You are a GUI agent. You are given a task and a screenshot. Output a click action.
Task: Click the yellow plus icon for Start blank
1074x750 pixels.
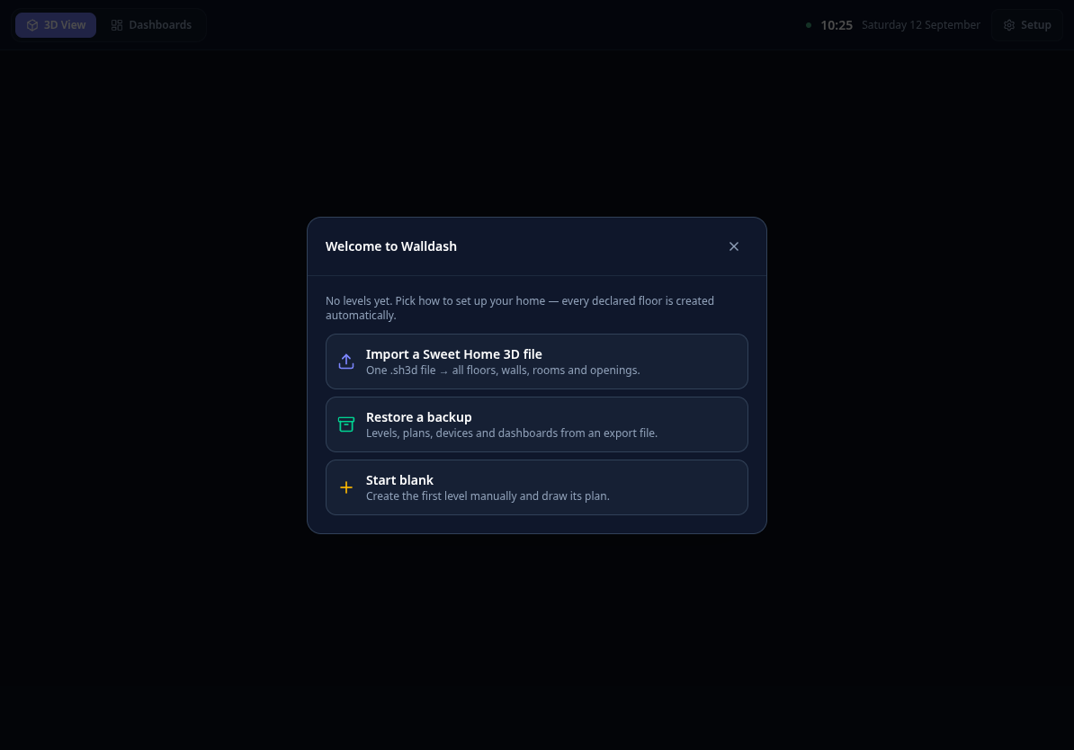pyautogui.click(x=346, y=487)
